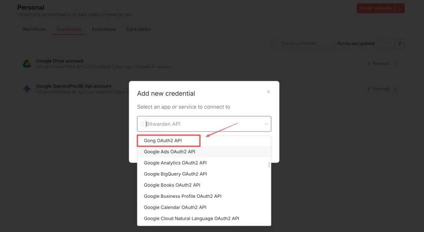The image size is (424, 232).
Task: Click the credential list scrollbar thumb
Action: pos(269,165)
